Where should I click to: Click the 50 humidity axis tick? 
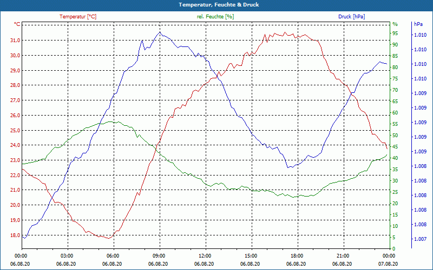[x=395, y=136]
